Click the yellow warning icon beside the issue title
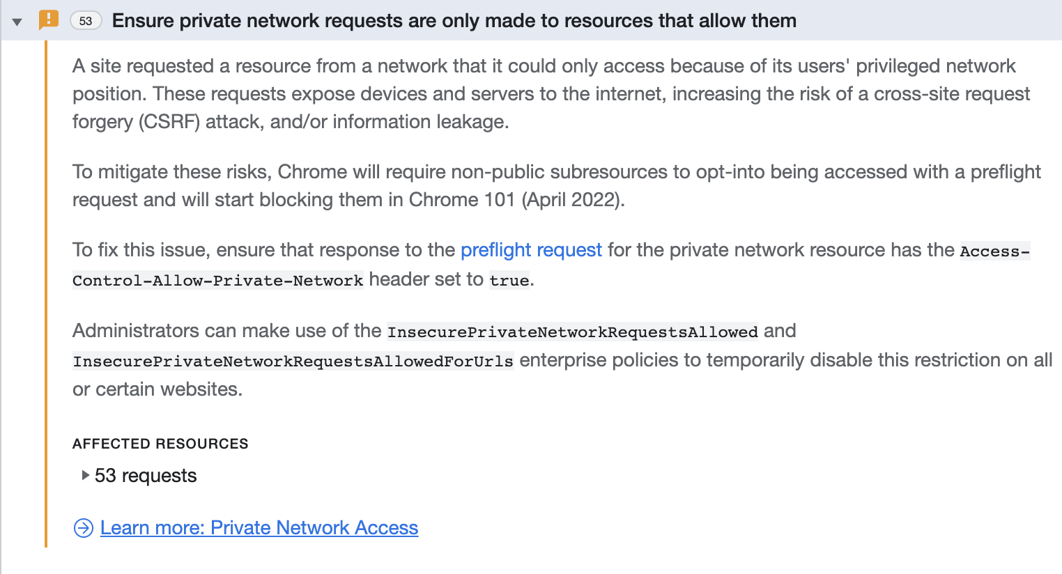The width and height of the screenshot is (1062, 574). pyautogui.click(x=47, y=20)
